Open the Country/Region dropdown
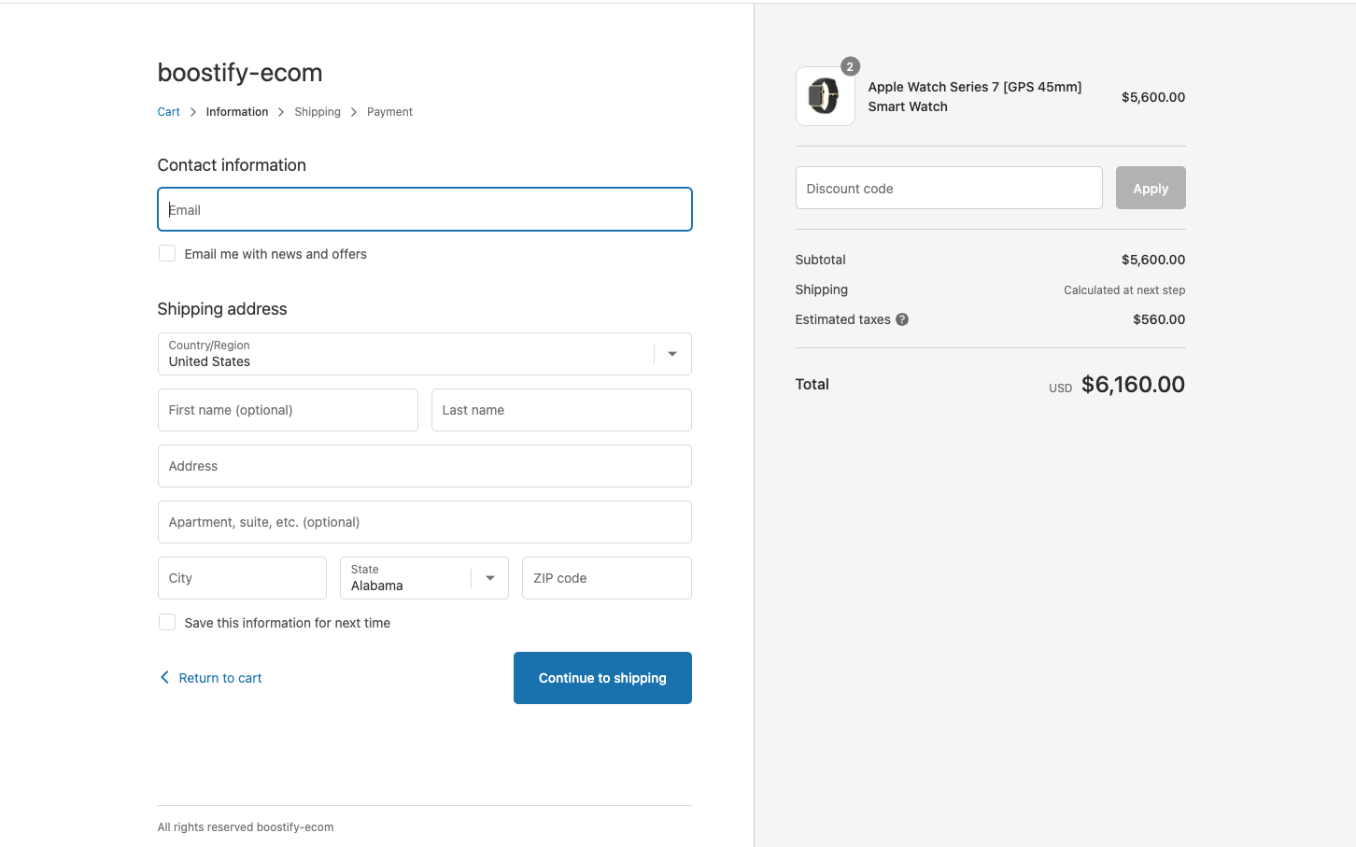The height and width of the screenshot is (847, 1356). point(425,354)
